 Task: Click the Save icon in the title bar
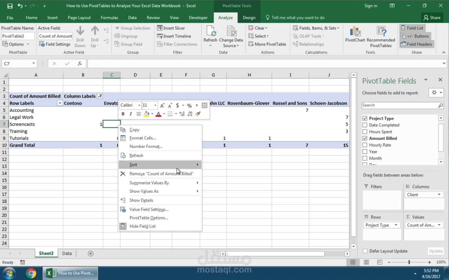pos(10,6)
